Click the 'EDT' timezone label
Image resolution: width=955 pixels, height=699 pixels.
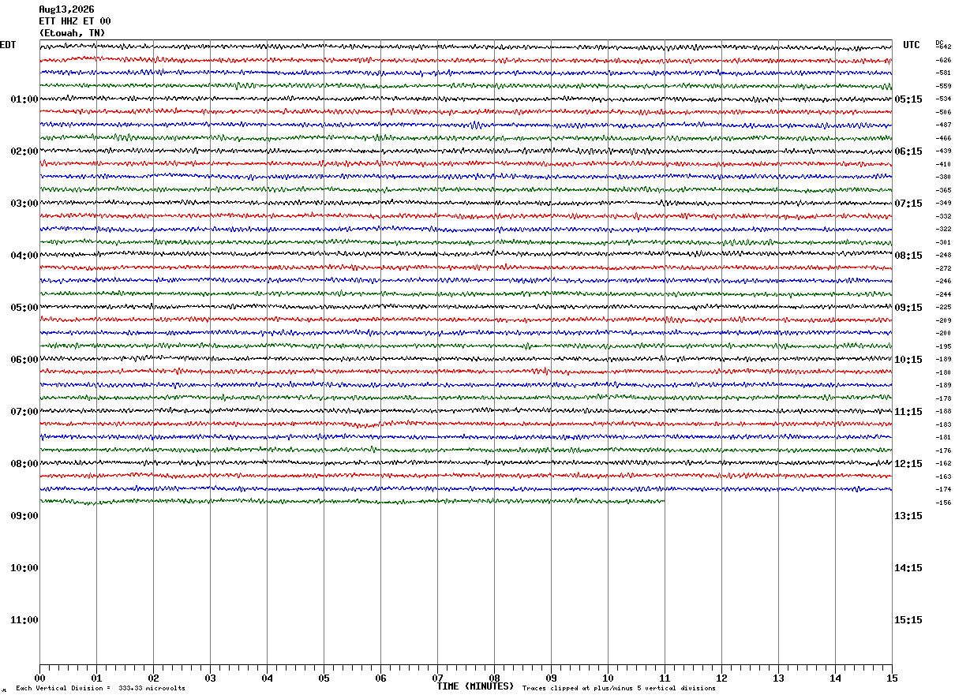(x=8, y=45)
